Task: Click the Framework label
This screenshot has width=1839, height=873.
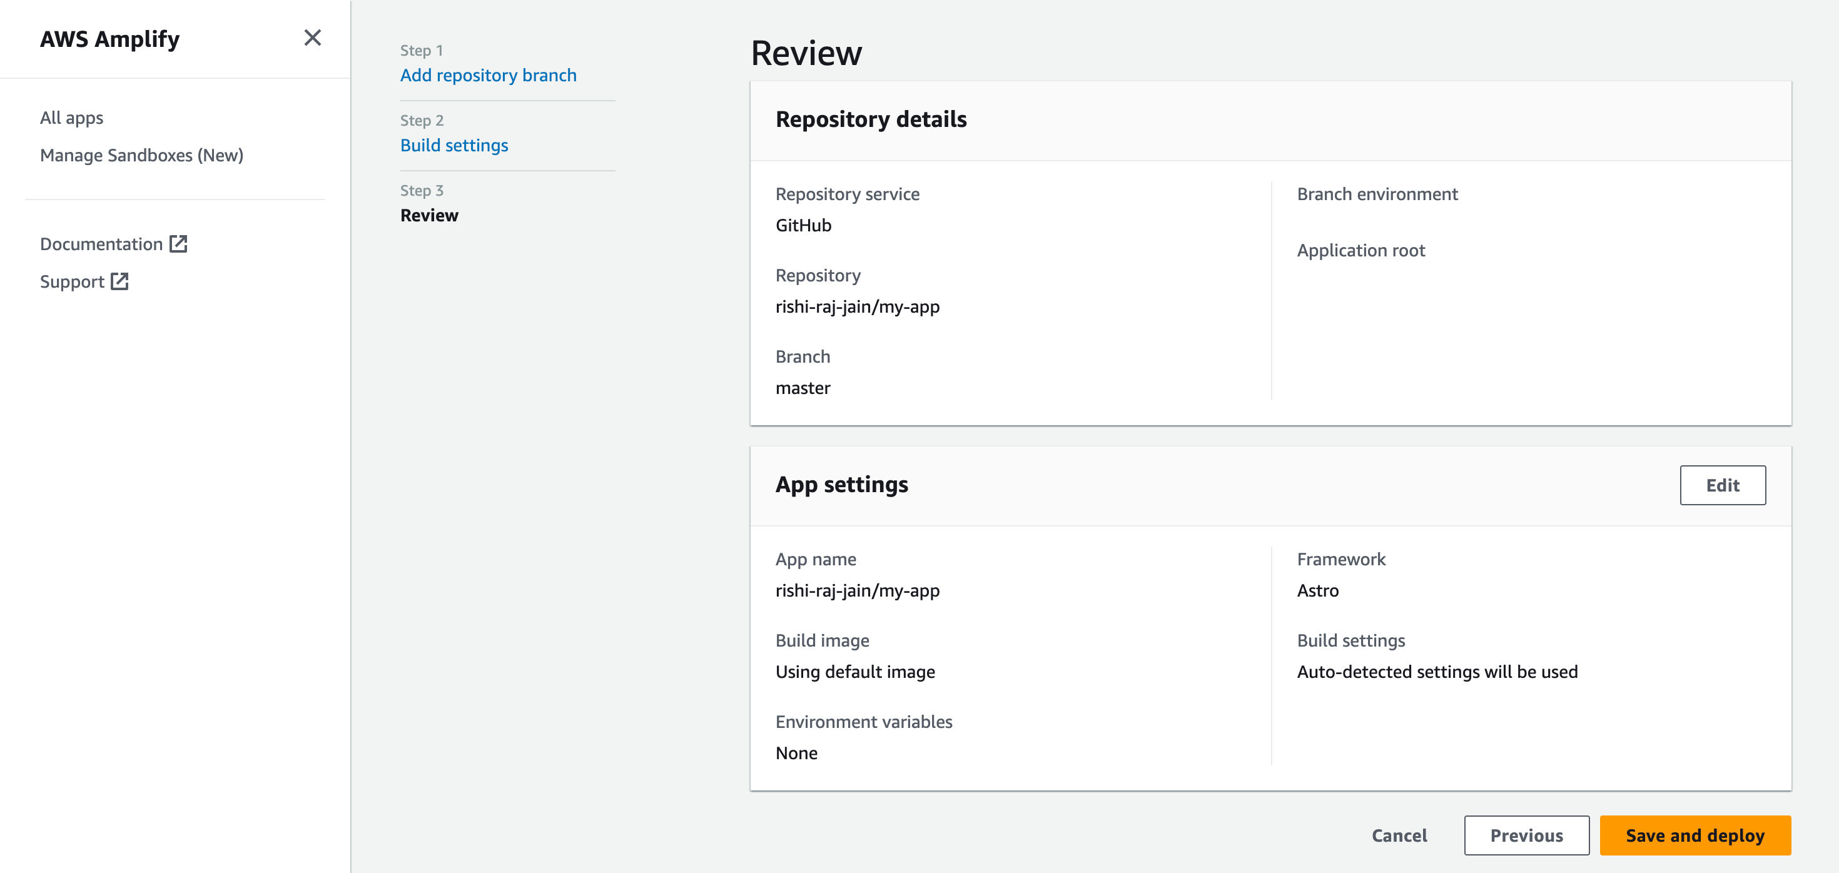Action: tap(1340, 560)
